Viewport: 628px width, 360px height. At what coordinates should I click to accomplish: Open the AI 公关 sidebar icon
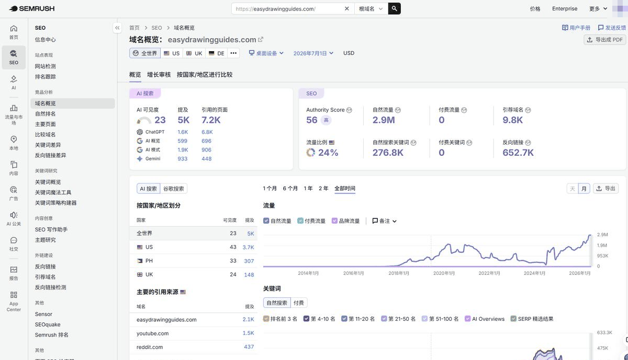[14, 218]
